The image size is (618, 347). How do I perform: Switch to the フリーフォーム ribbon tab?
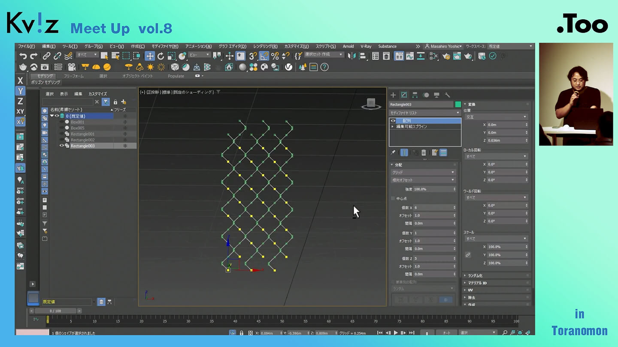tap(73, 76)
